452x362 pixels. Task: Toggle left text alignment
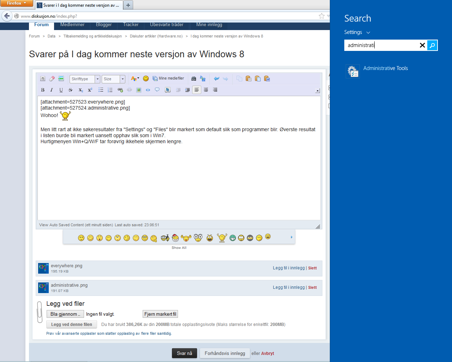[x=197, y=90]
